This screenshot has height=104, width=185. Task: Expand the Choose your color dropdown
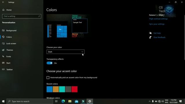point(66,52)
